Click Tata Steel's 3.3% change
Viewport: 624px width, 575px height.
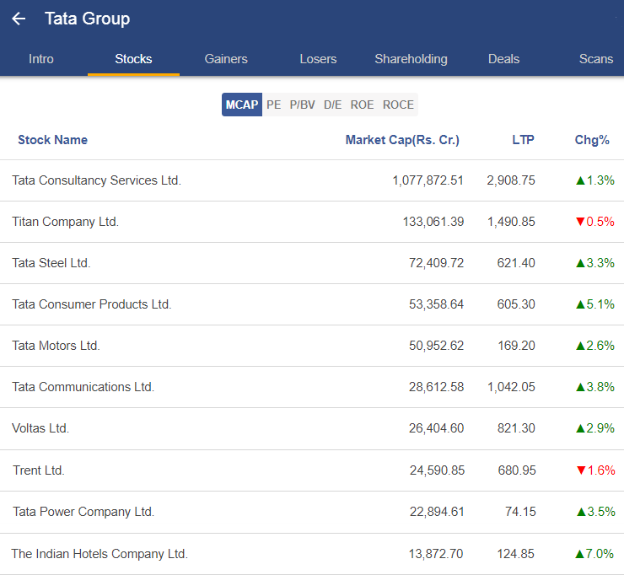[x=595, y=263]
